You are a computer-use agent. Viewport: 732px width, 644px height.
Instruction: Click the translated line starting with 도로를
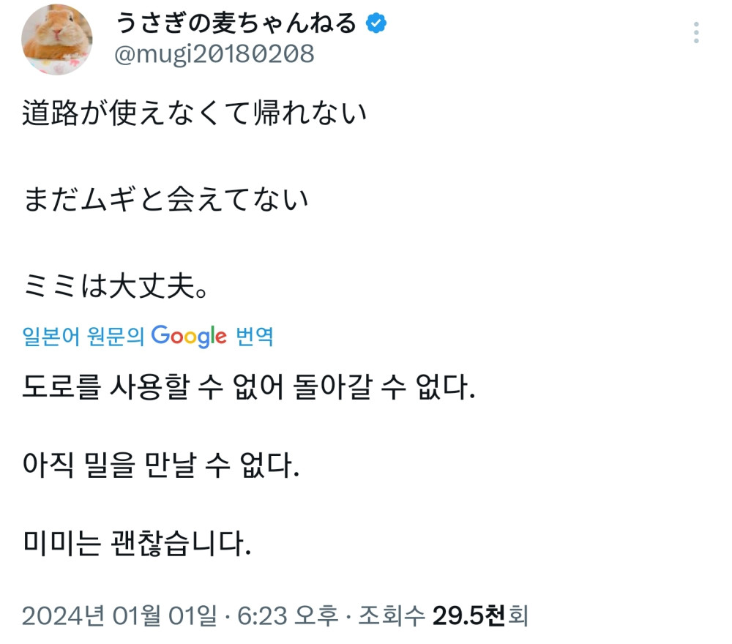pyautogui.click(x=249, y=387)
